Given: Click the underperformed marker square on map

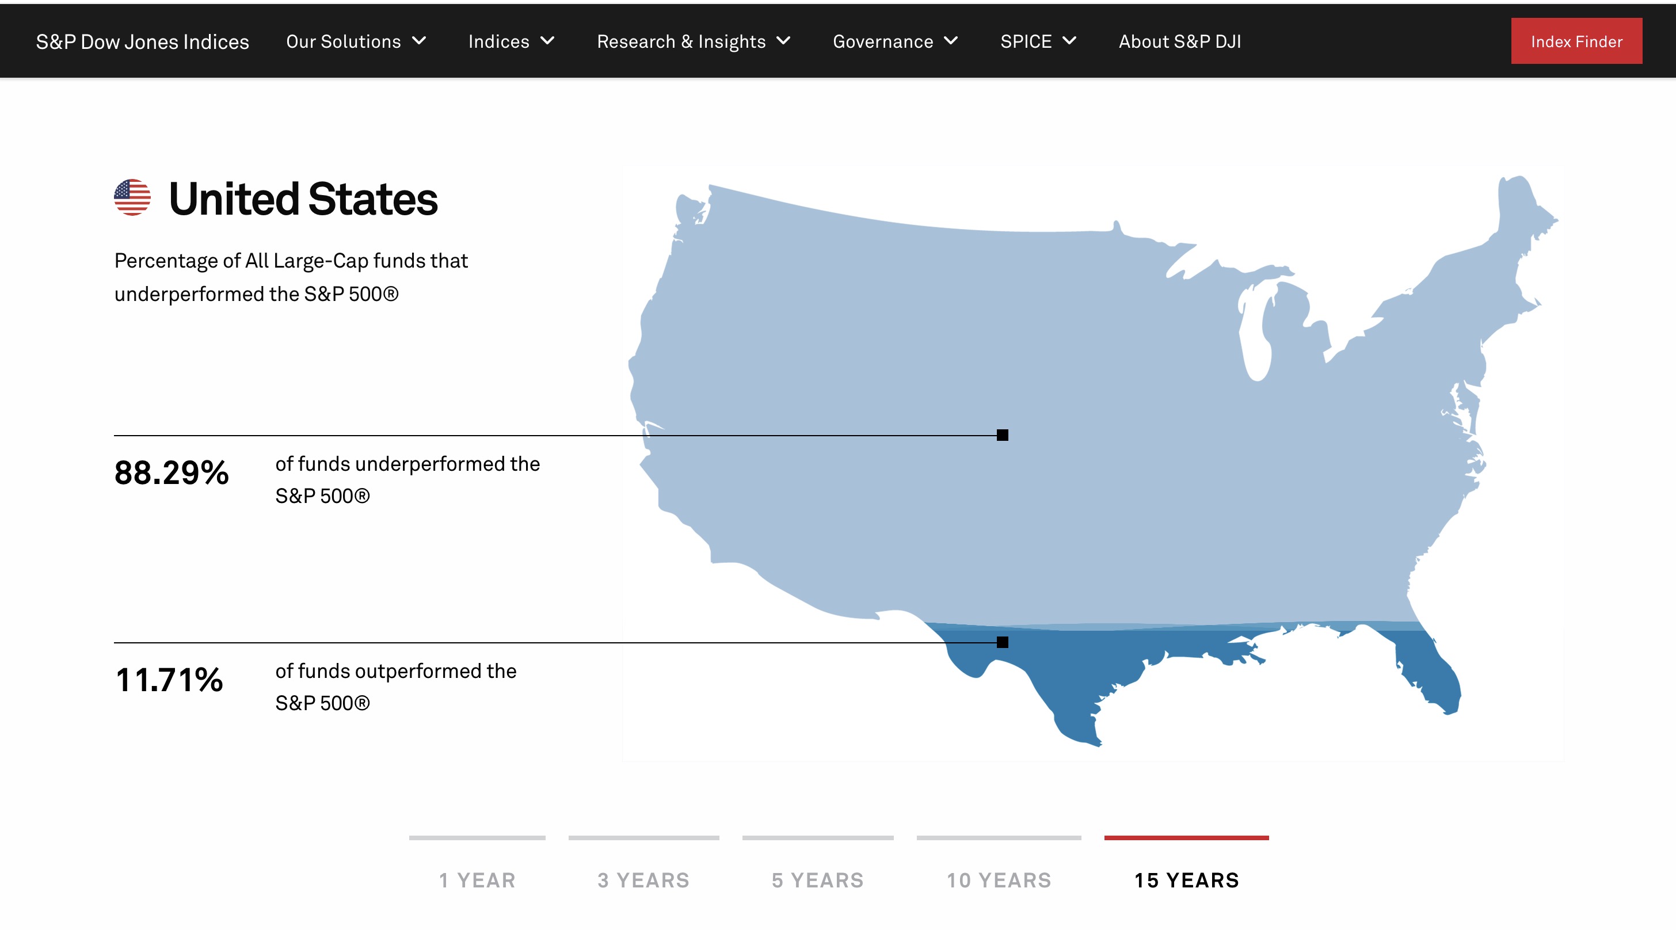Looking at the screenshot, I should click(1002, 435).
